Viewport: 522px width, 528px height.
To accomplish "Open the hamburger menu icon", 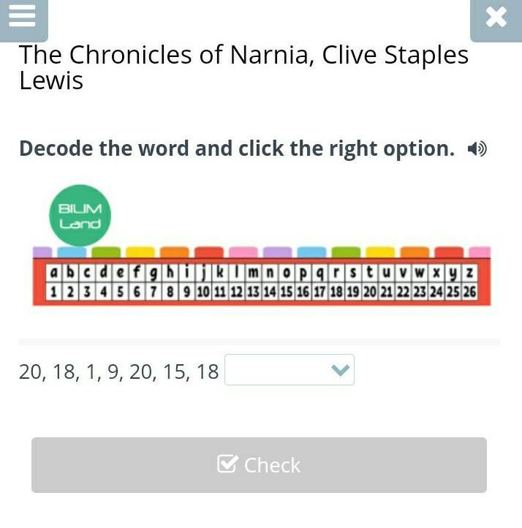I will [x=22, y=17].
